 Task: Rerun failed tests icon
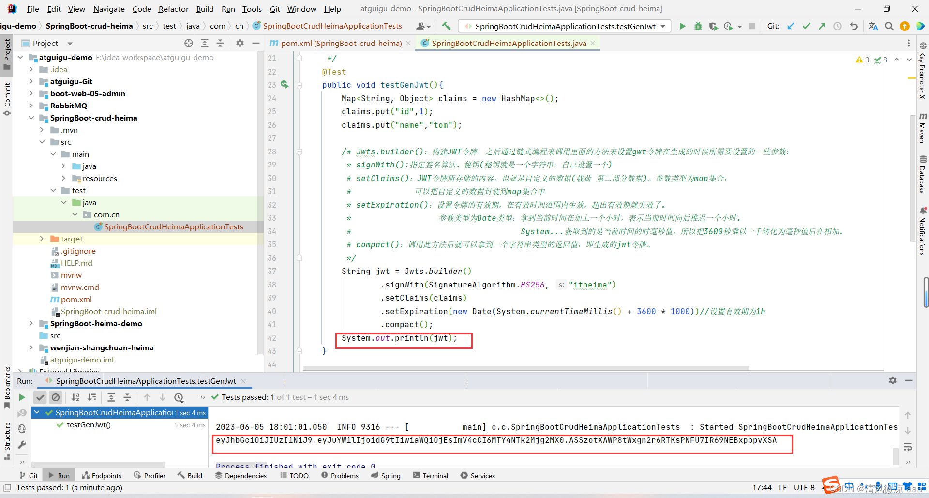tap(22, 413)
